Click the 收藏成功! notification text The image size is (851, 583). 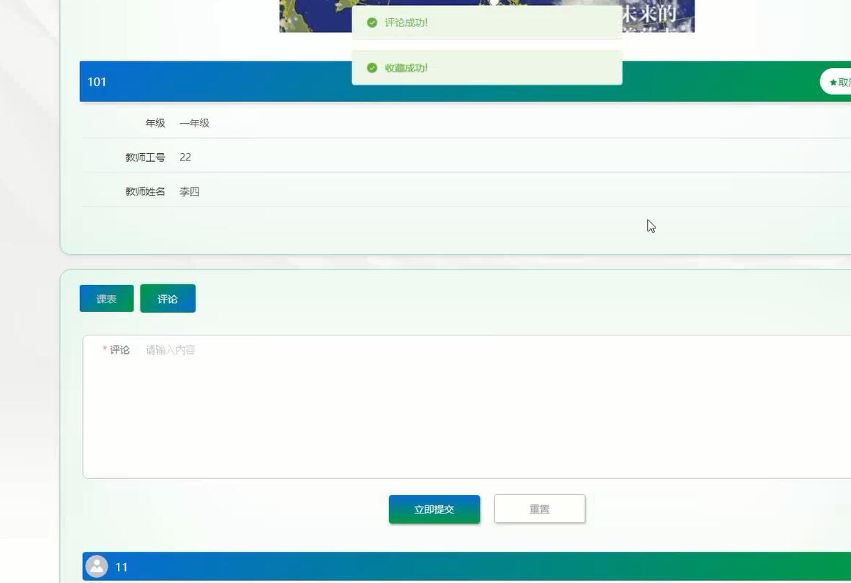pos(406,68)
